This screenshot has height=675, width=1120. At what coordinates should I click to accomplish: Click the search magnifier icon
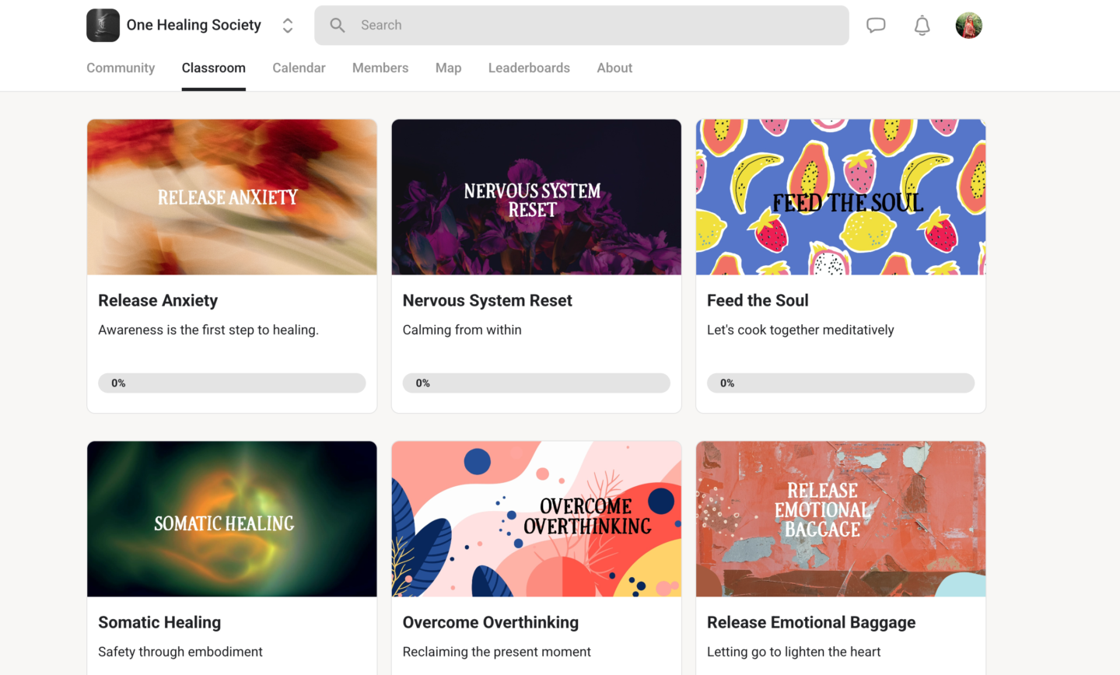338,25
